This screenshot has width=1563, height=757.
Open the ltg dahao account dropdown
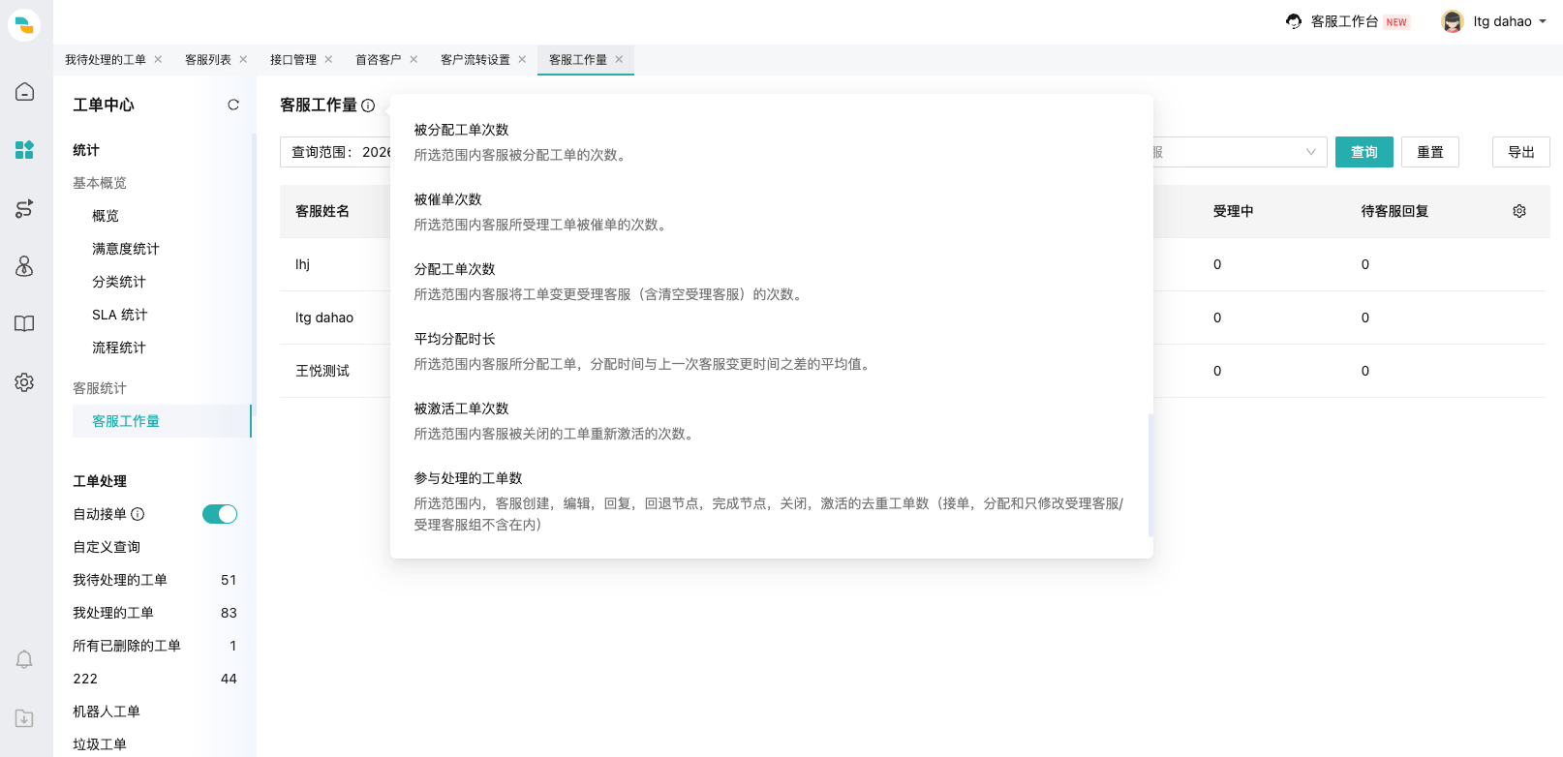coord(1543,21)
